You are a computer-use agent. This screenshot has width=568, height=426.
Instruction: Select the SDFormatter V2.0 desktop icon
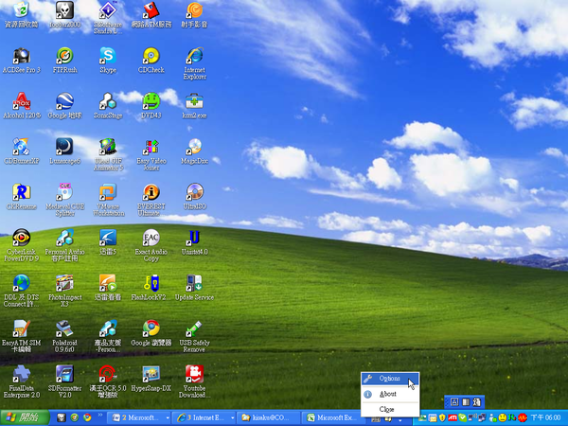click(64, 382)
